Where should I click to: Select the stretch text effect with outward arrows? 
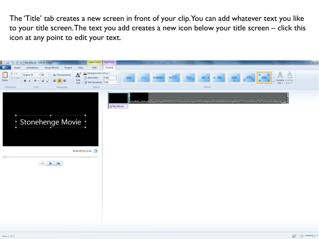159,78
